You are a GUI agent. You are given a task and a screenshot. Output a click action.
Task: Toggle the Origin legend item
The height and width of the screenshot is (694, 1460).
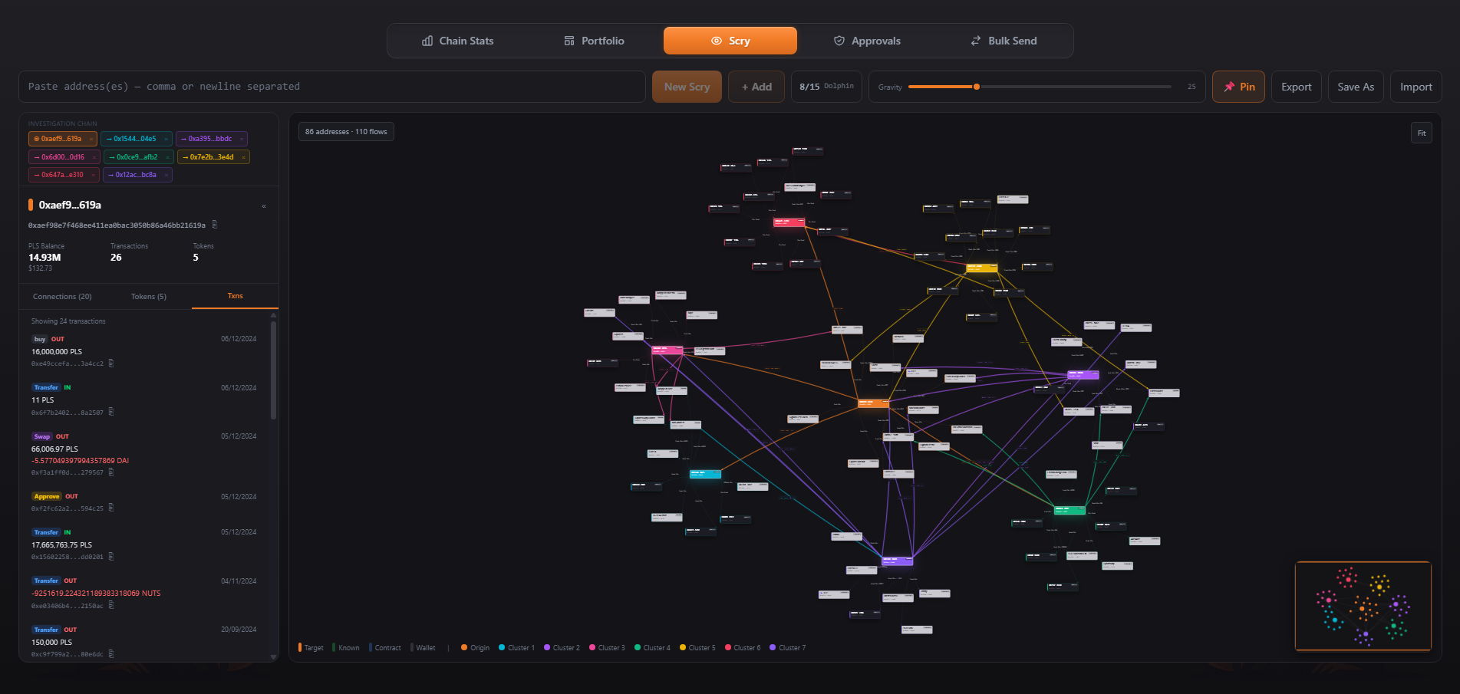474,648
